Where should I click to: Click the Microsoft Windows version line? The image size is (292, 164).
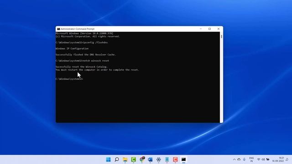tap(84, 33)
